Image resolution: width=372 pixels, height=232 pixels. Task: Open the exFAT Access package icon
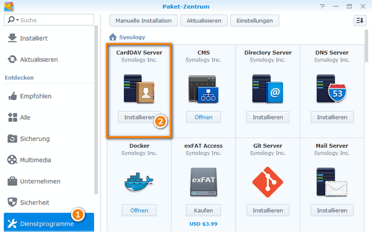[x=203, y=182]
